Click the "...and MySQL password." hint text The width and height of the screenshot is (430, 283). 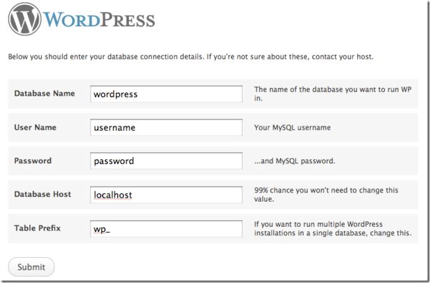(294, 161)
